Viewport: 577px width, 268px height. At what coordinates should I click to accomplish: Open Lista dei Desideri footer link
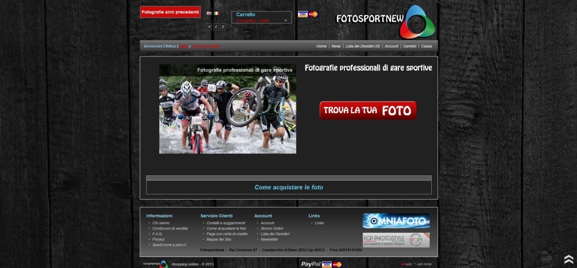pyautogui.click(x=275, y=234)
